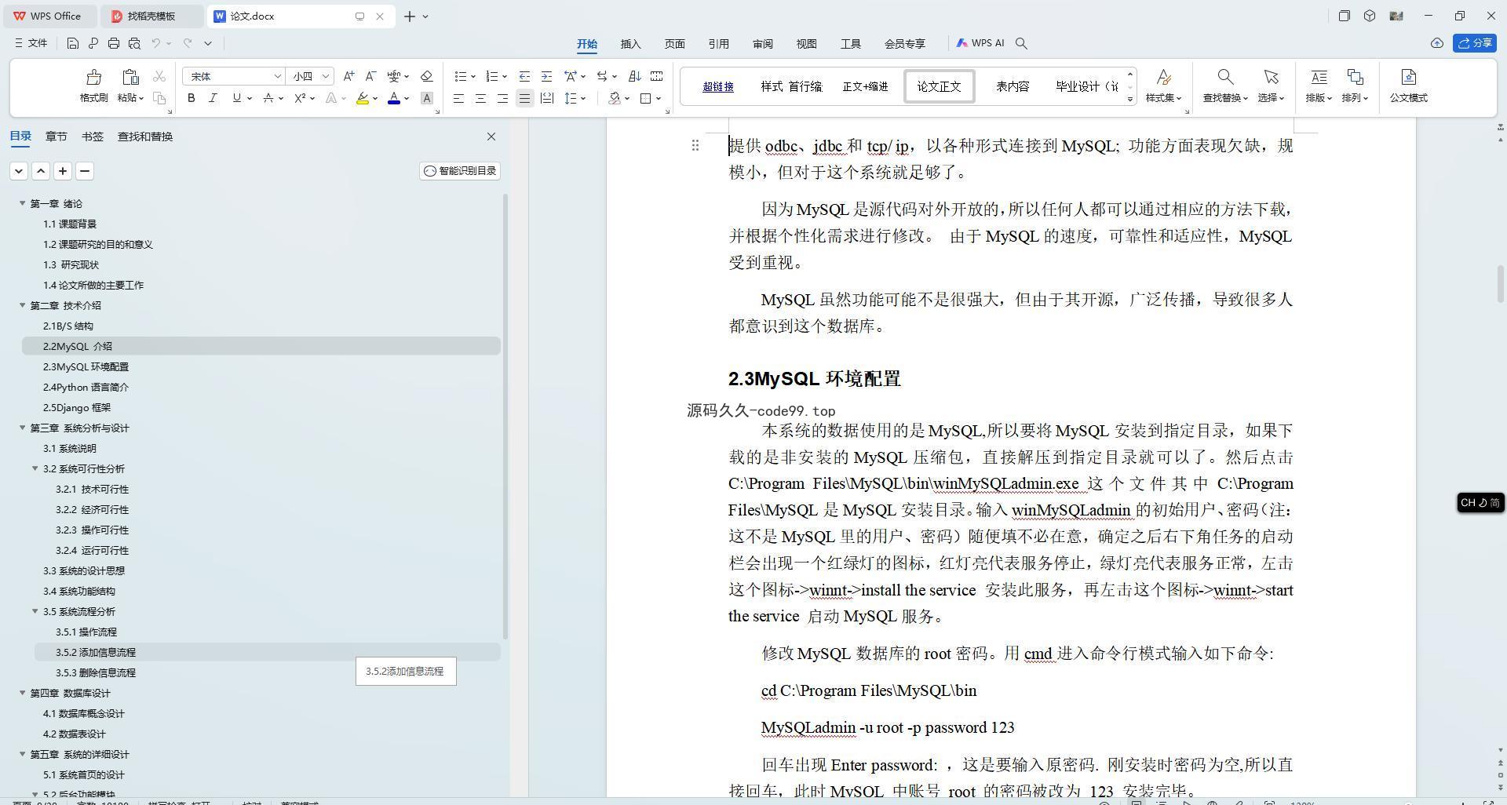Open the font name dropdown (宋体)

277,76
